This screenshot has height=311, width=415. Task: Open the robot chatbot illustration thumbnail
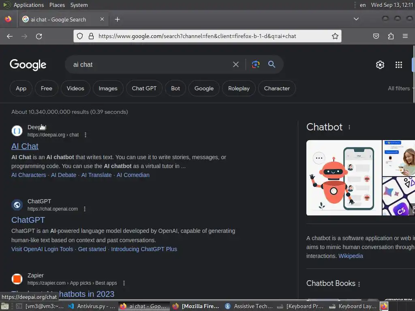pyautogui.click(x=344, y=178)
